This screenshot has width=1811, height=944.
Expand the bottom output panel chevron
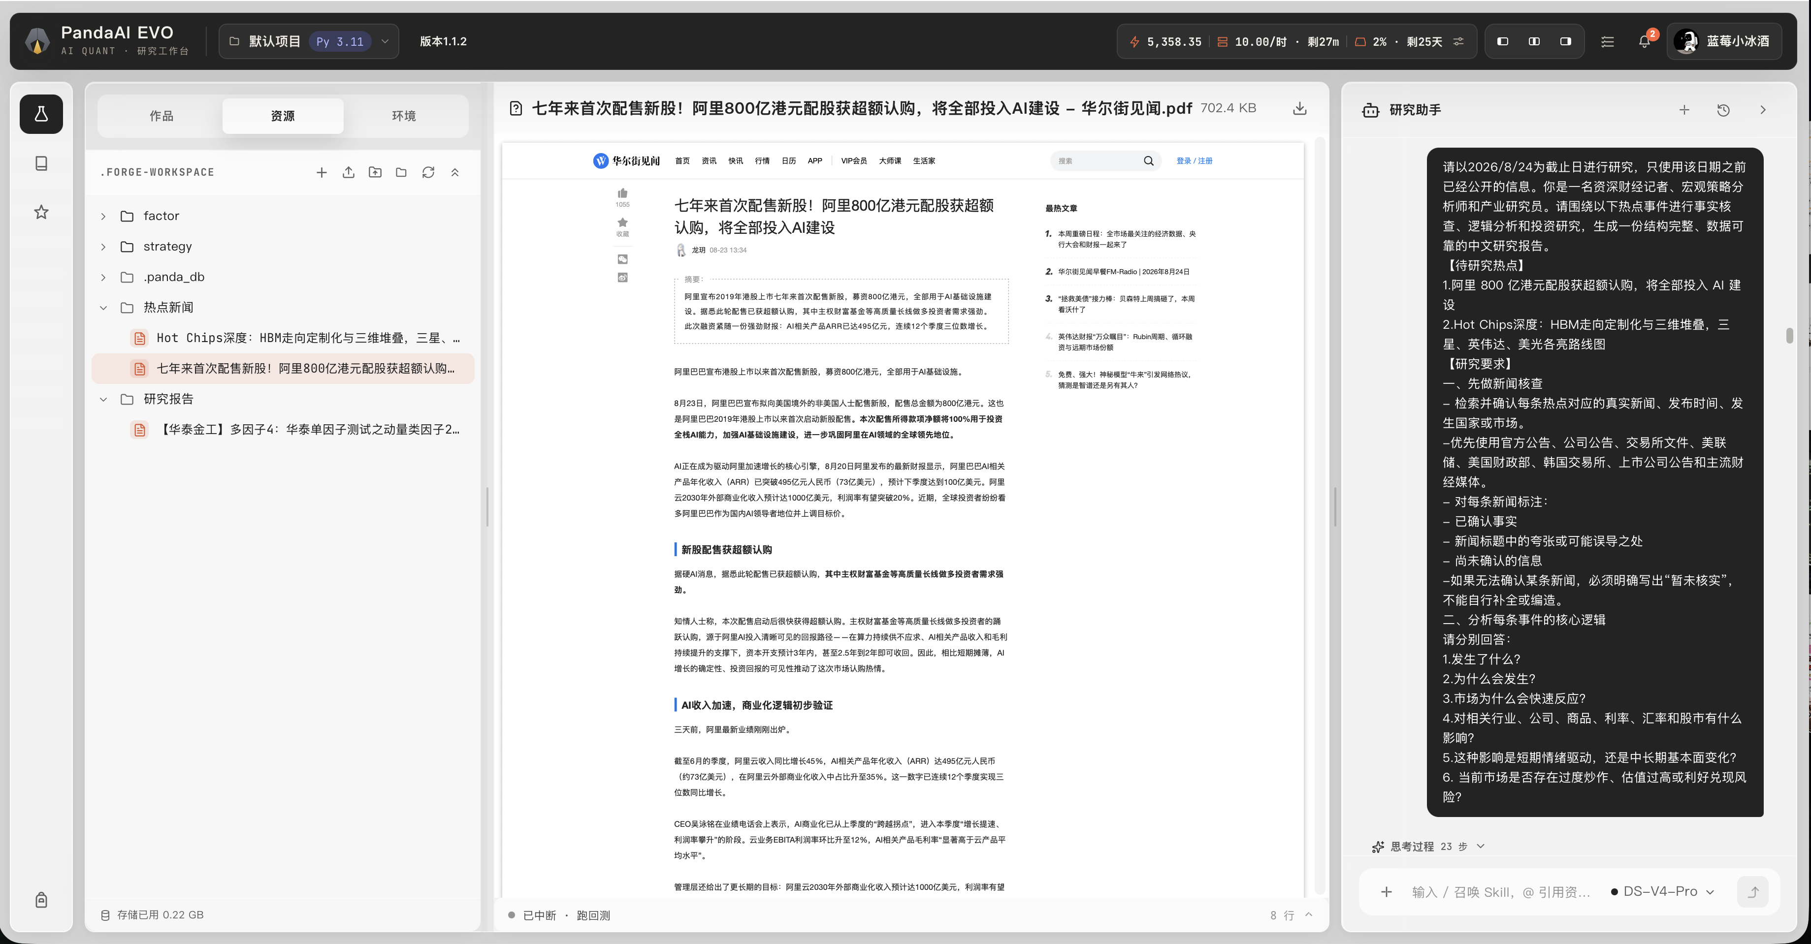click(1308, 915)
